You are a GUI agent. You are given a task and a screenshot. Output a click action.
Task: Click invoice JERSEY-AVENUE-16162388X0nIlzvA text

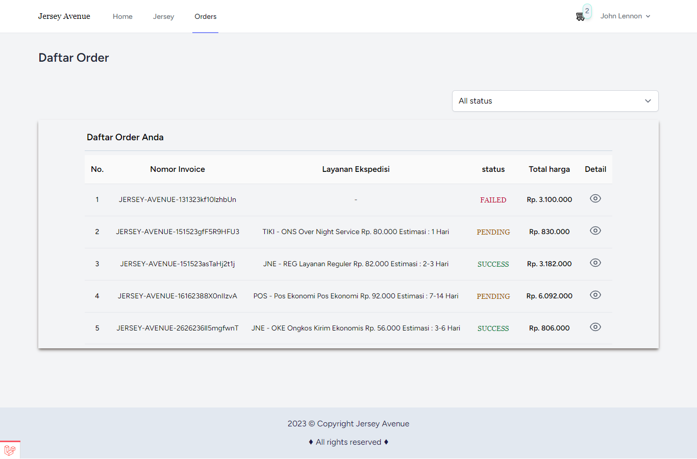click(178, 296)
